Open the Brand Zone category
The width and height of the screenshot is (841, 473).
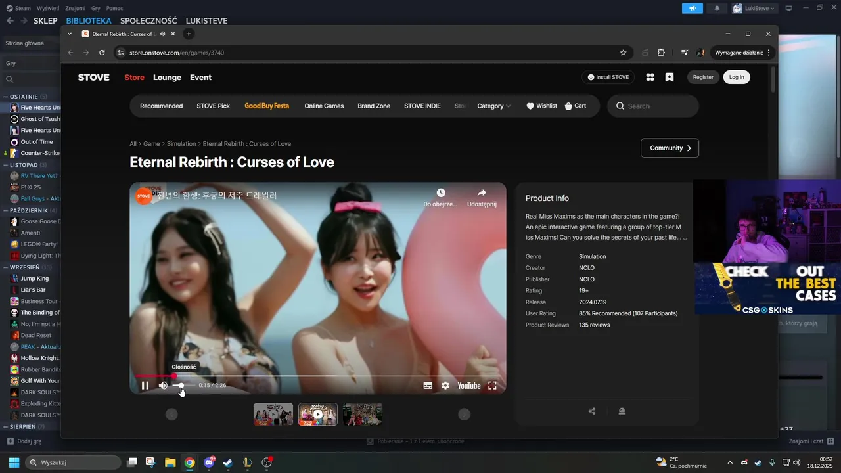374,106
